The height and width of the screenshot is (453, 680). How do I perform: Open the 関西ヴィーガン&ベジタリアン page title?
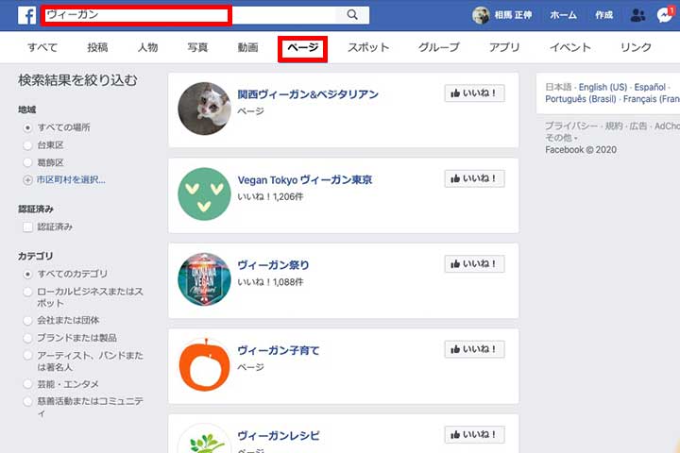point(308,94)
